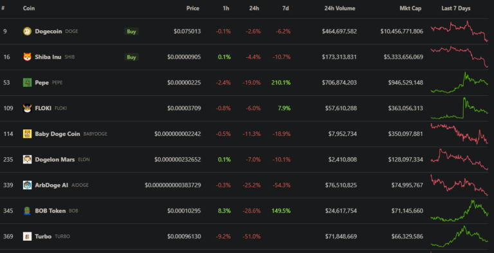The width and height of the screenshot is (494, 253).
Task: Sort the table by Price column header
Action: click(x=193, y=8)
